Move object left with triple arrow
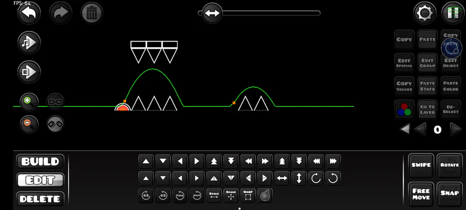Screen dimensions: 466x210 point(316,161)
